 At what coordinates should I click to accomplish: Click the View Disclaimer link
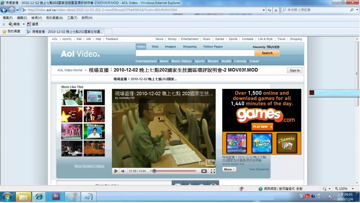pos(259,169)
